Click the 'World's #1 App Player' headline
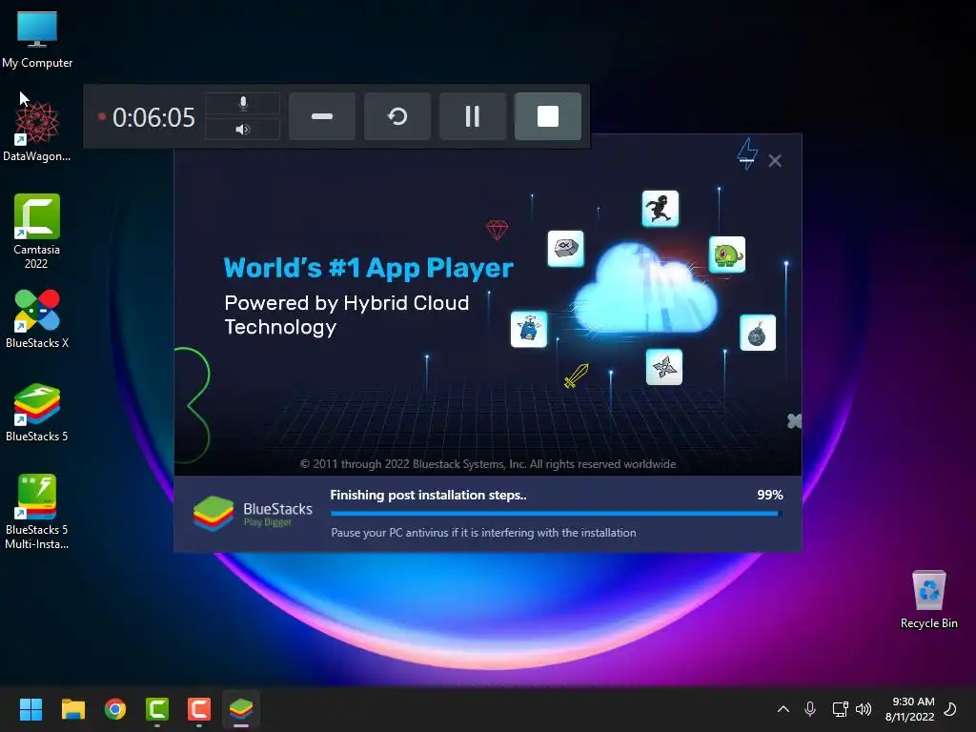Viewport: 976px width, 732px height. coord(369,268)
